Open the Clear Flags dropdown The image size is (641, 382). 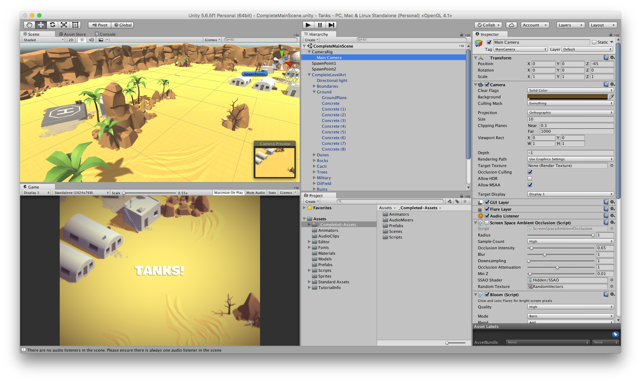(571, 90)
